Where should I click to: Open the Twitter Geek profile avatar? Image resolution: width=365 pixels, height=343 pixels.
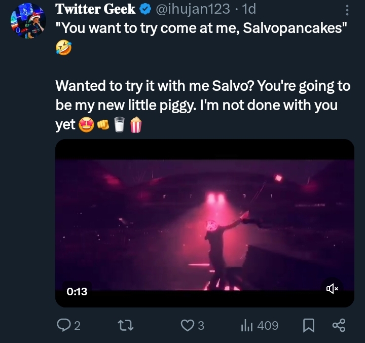pyautogui.click(x=27, y=20)
